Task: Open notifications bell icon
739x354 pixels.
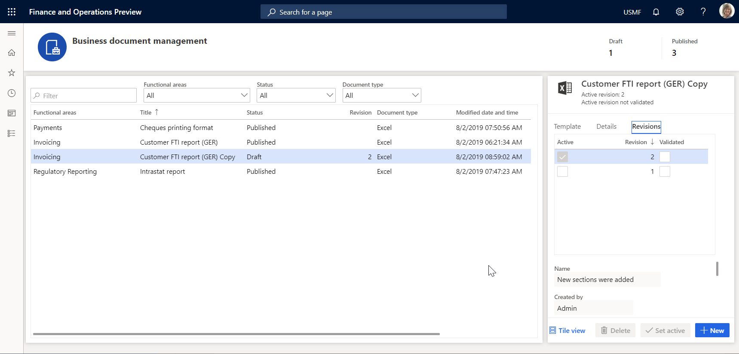Action: point(656,12)
